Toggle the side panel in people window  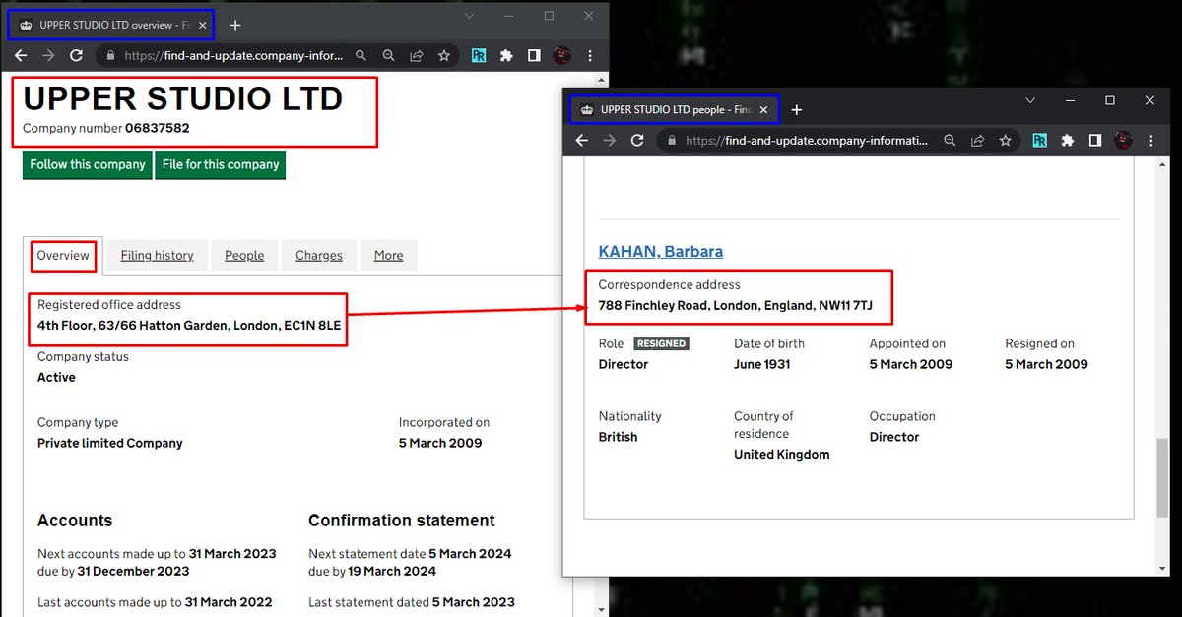[1094, 141]
